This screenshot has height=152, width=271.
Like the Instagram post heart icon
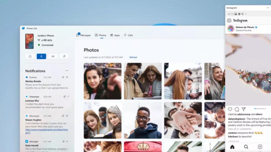[230, 109]
